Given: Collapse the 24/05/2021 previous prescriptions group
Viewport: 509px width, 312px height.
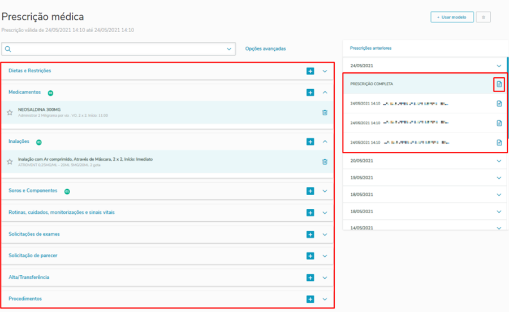Looking at the screenshot, I should 499,66.
